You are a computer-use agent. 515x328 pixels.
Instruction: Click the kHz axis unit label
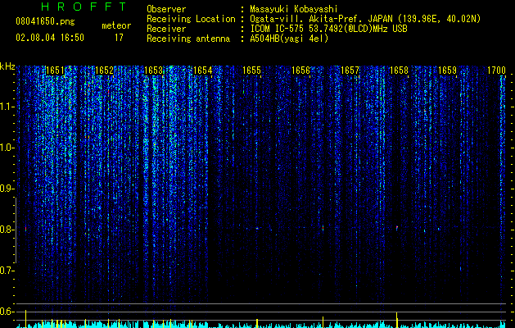click(x=7, y=66)
